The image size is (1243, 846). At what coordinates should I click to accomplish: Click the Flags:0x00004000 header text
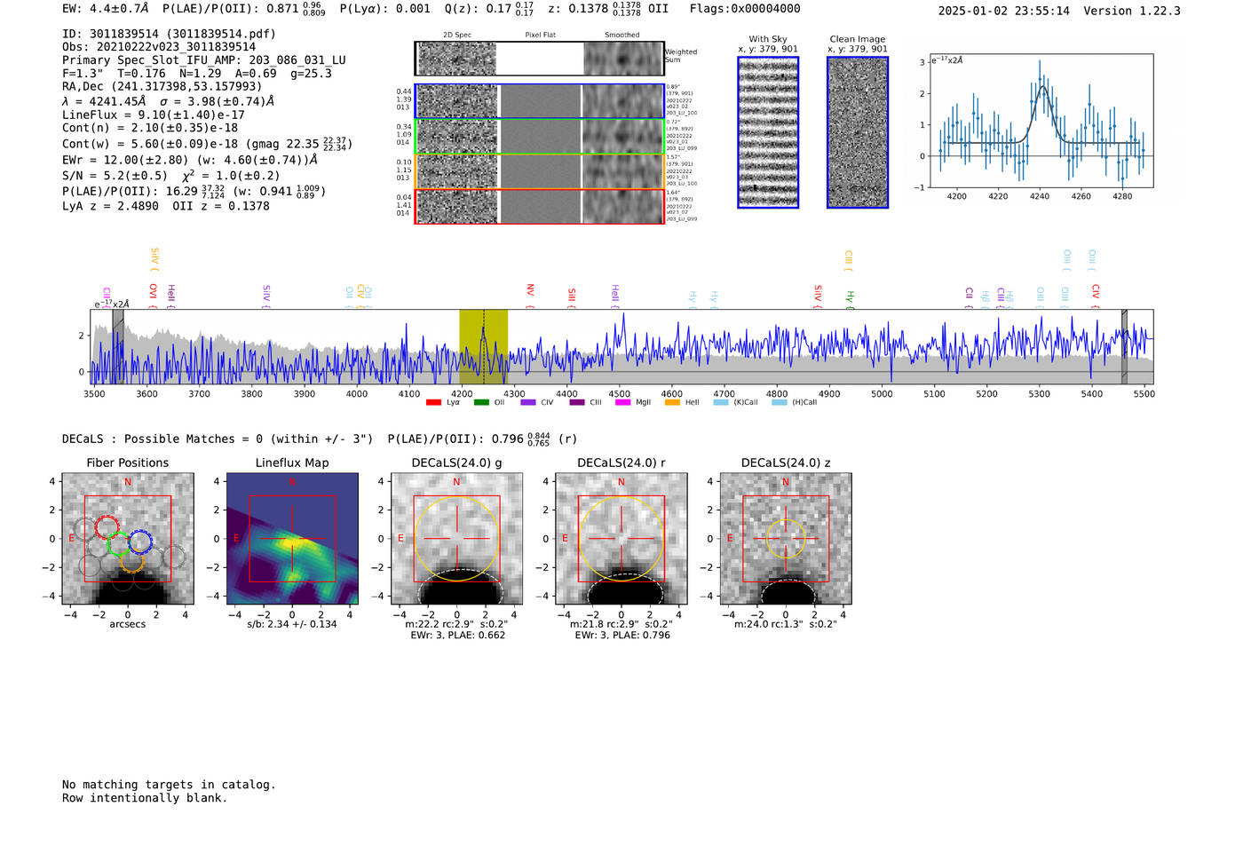(x=745, y=9)
